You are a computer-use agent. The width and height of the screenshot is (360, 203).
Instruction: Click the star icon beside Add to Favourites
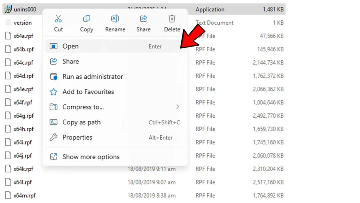tap(54, 92)
